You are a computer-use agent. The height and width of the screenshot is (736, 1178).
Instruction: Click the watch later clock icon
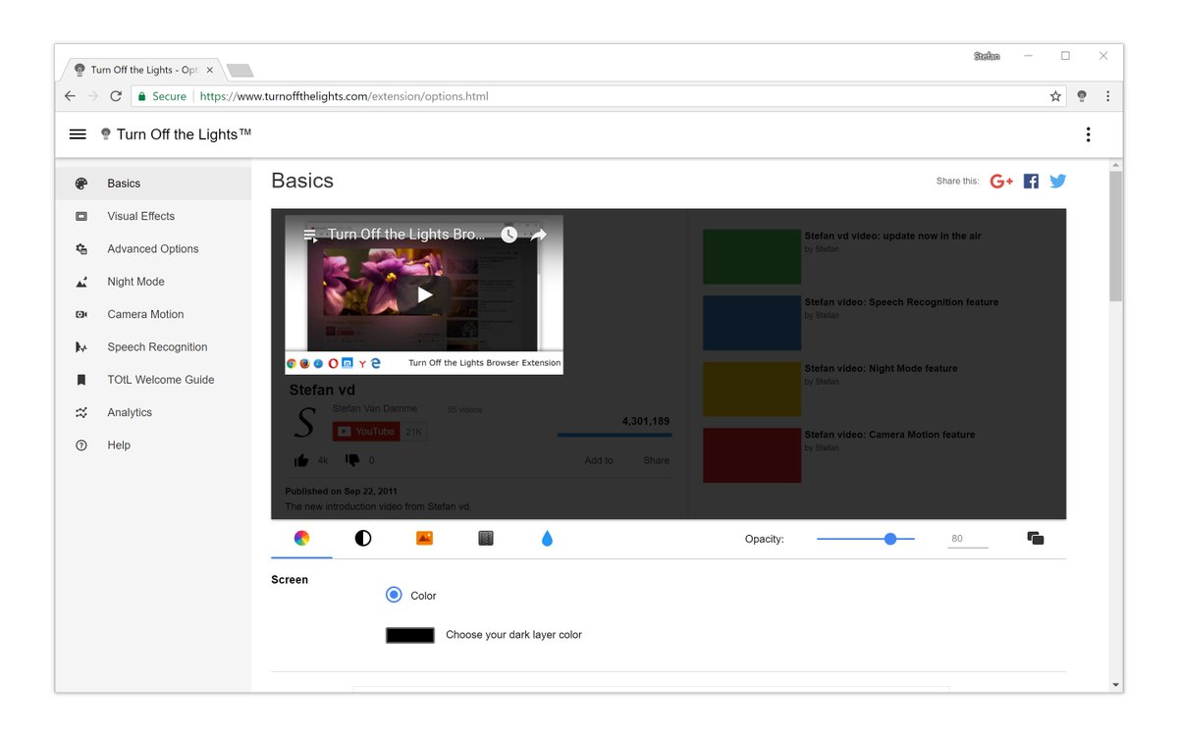coord(509,235)
